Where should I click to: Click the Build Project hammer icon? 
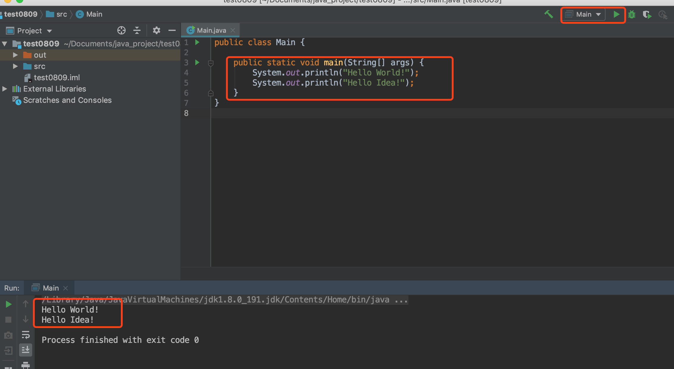click(x=548, y=14)
